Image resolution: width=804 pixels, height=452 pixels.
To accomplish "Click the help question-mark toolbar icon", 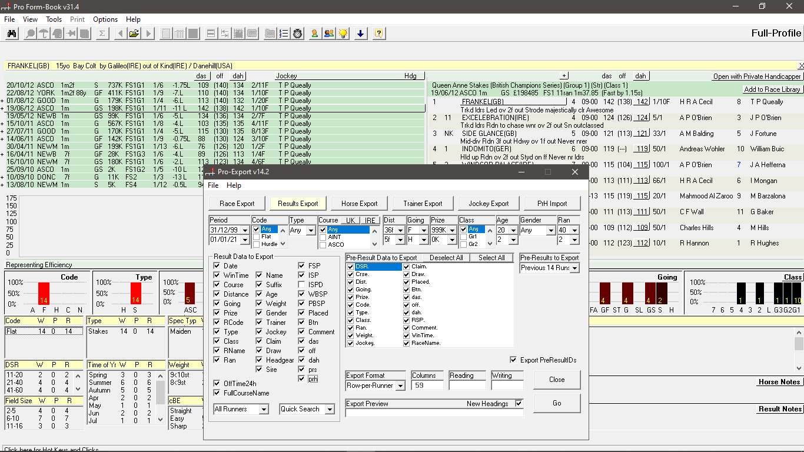I will pyautogui.click(x=379, y=34).
